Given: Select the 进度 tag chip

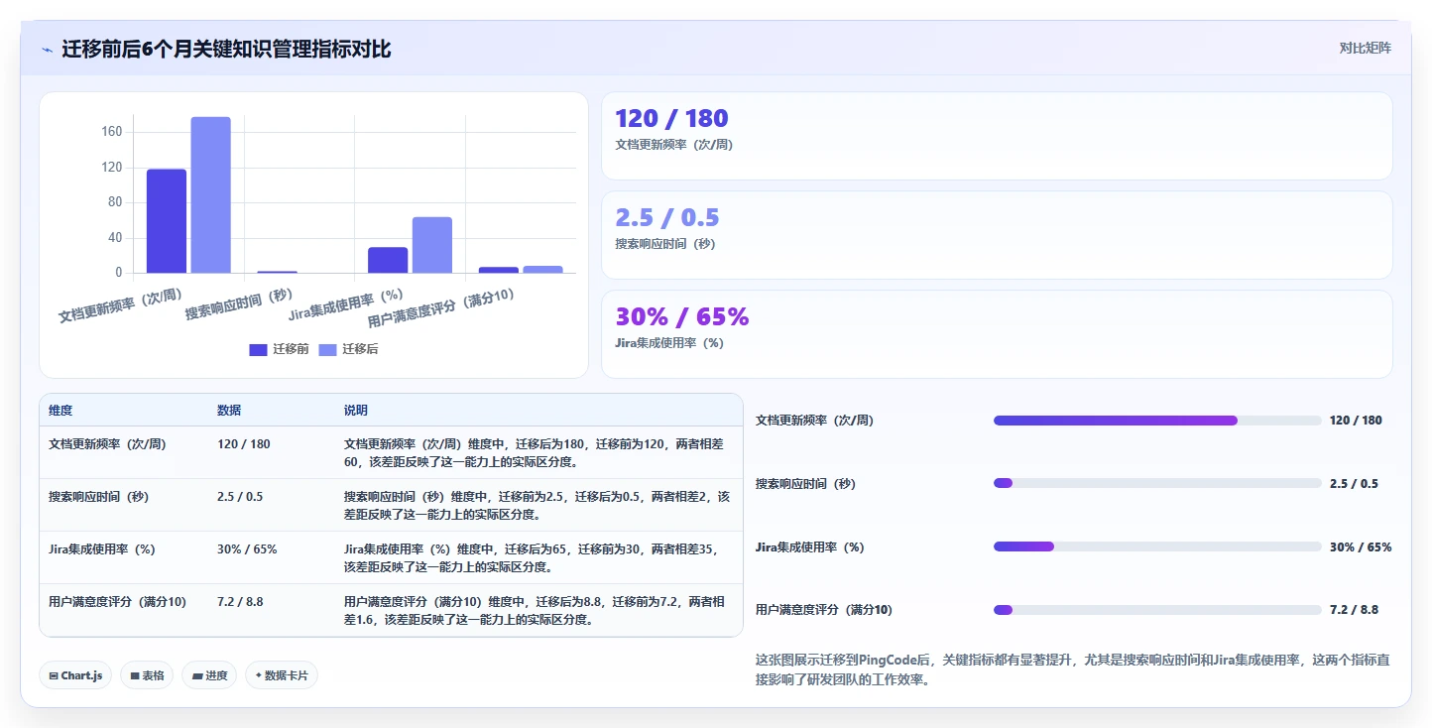Looking at the screenshot, I should tap(209, 675).
